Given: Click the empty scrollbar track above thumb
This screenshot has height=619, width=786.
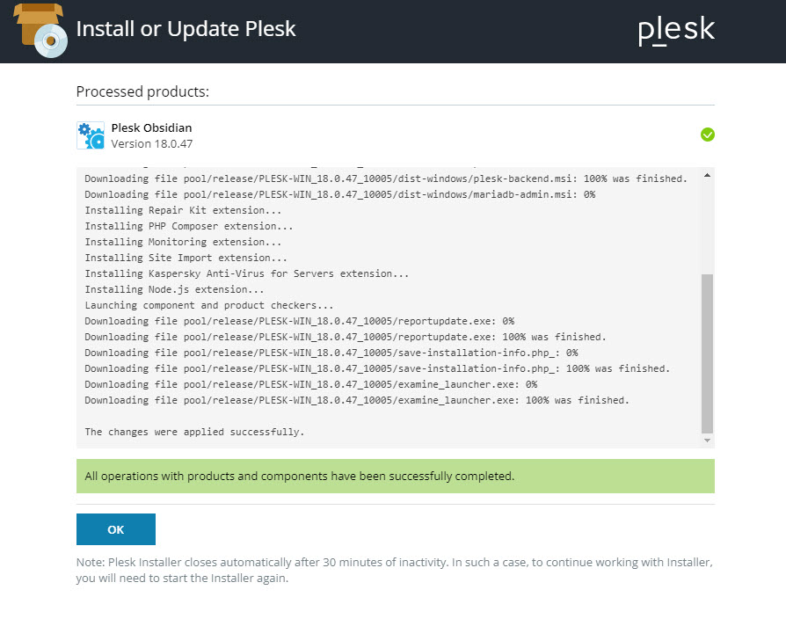Looking at the screenshot, I should (x=707, y=227).
